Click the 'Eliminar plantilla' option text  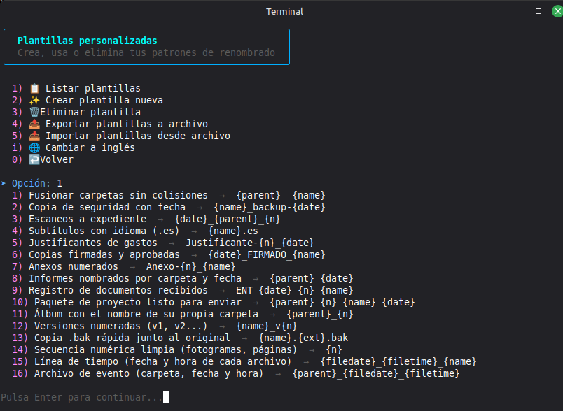pyautogui.click(x=90, y=112)
